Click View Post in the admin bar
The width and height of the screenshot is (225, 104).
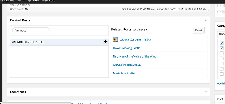(x=48, y=1)
